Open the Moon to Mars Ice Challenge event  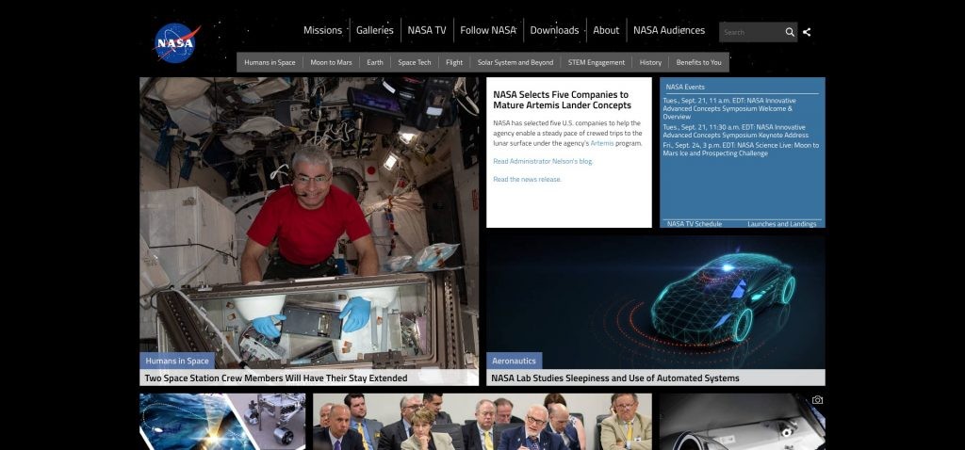pyautogui.click(x=741, y=150)
